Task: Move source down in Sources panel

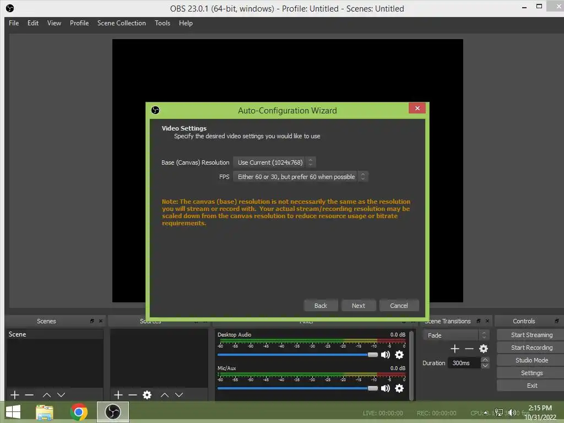Action: [x=179, y=395]
